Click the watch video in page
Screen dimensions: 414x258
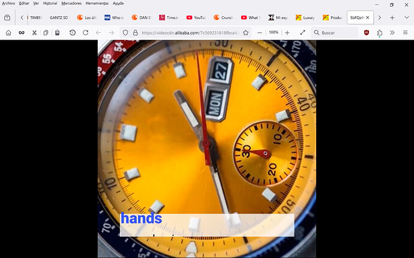(207, 149)
